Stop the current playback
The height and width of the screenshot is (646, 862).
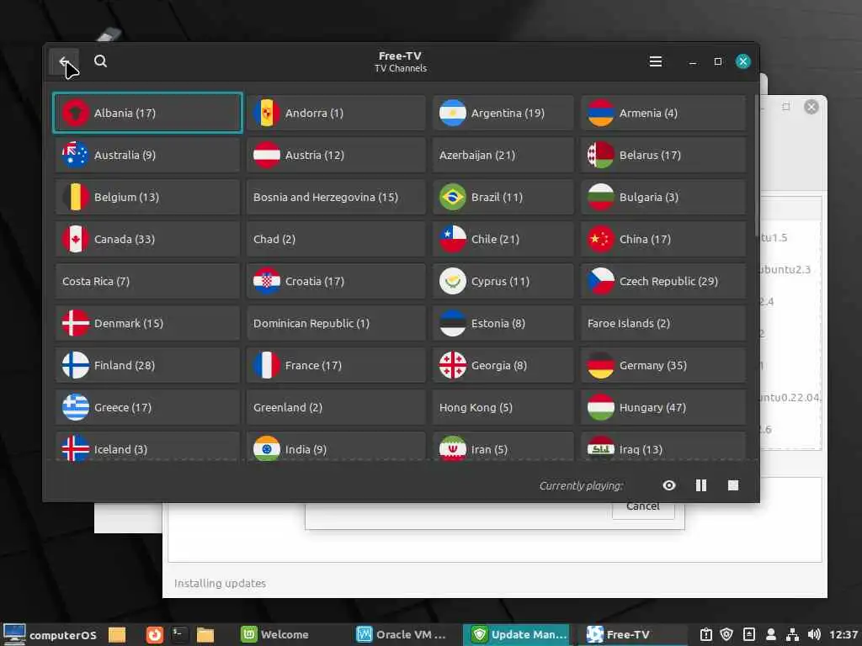(733, 485)
